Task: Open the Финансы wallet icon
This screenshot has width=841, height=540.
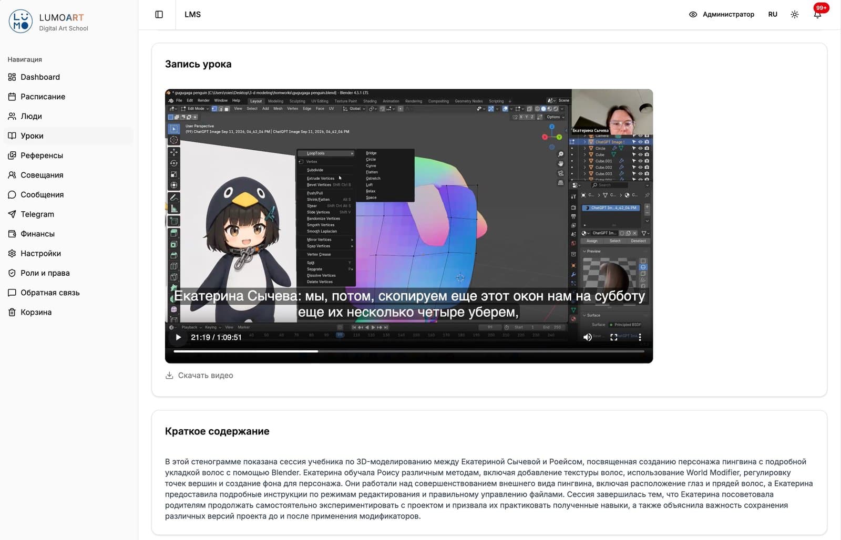Action: click(x=12, y=234)
